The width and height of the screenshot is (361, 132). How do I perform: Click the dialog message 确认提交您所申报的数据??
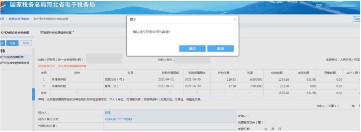151,32
